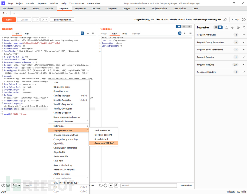Open search settings gear in Response pane
Image resolution: width=247 pixels, height=194 pixels.
(106, 185)
